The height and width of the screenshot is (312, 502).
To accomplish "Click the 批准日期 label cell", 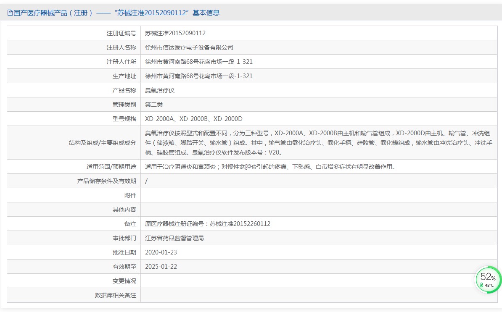I will click(x=74, y=252).
